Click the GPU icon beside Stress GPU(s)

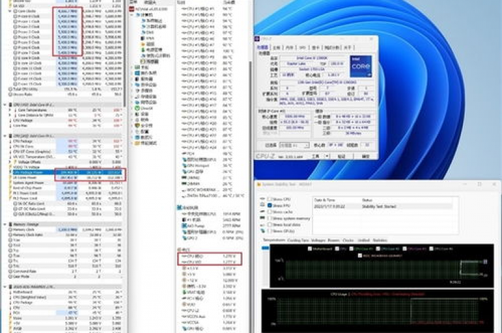[x=263, y=231]
